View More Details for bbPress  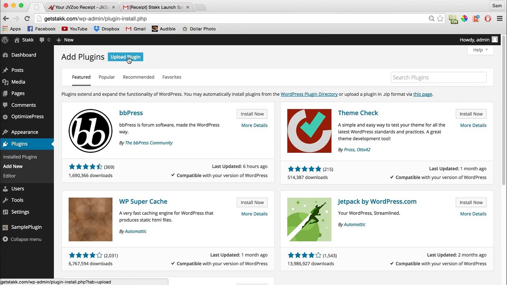pyautogui.click(x=254, y=125)
